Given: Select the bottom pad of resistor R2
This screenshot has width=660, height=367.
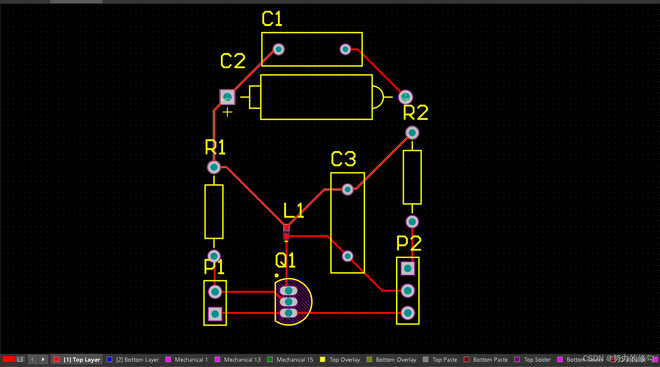Looking at the screenshot, I should click(x=412, y=222).
